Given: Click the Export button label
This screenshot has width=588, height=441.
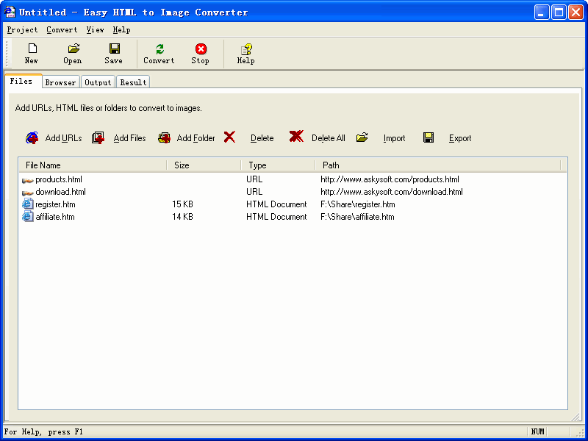Looking at the screenshot, I should click(x=460, y=138).
